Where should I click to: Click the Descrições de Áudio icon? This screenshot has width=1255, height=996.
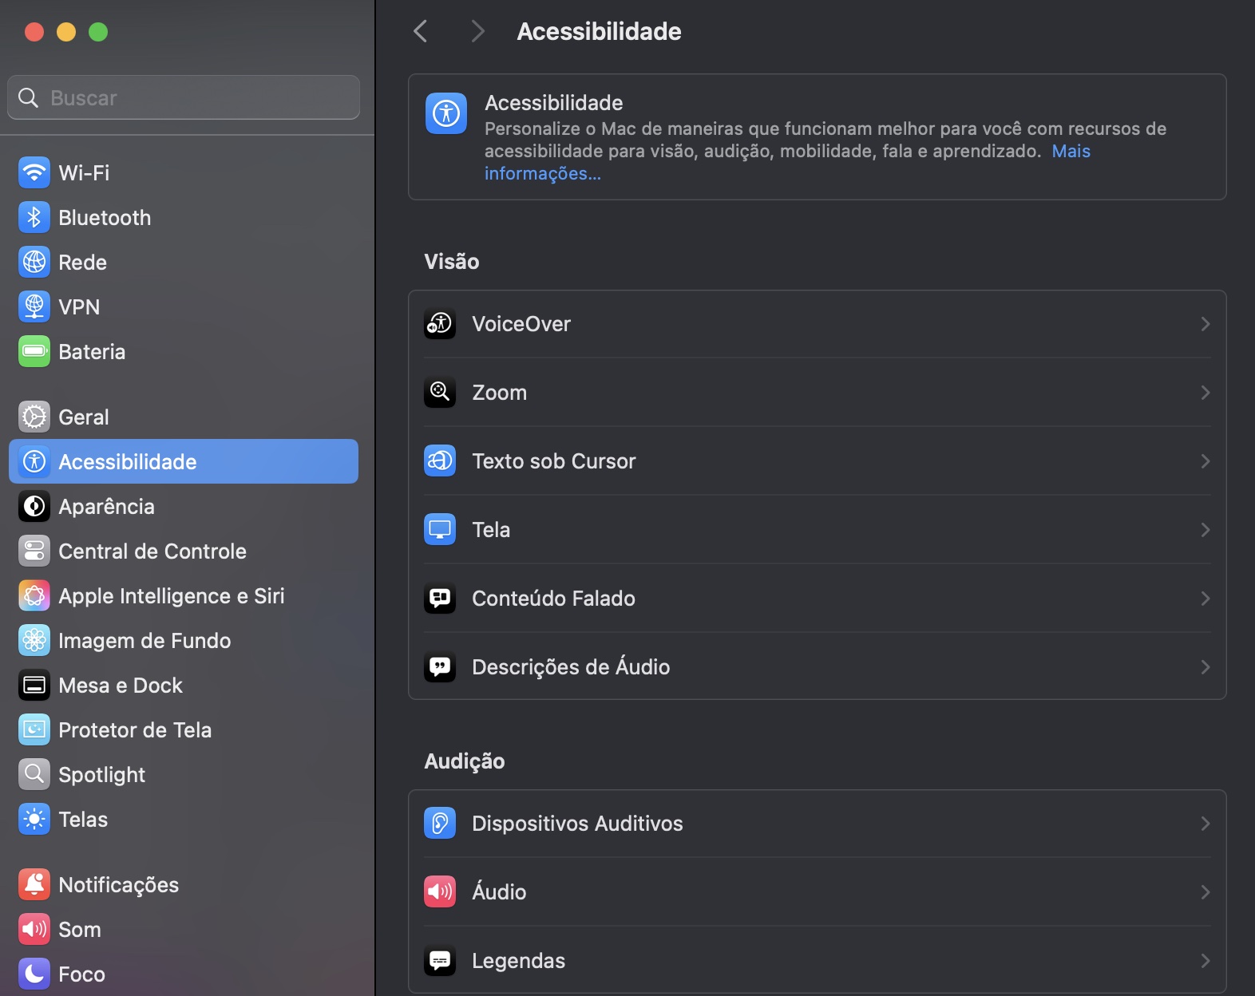(x=440, y=667)
